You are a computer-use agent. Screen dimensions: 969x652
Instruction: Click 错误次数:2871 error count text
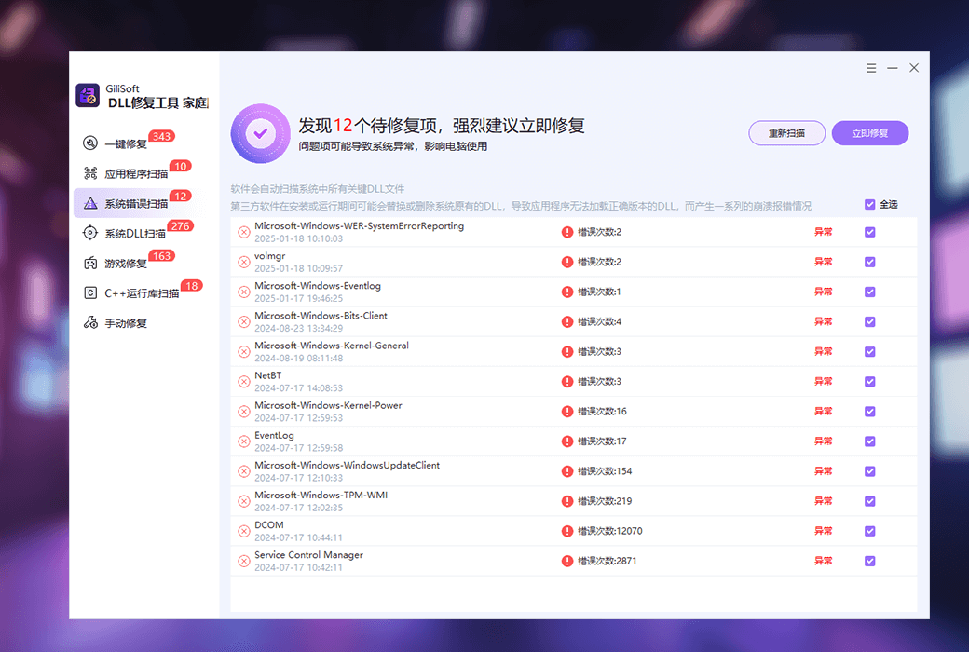(607, 561)
